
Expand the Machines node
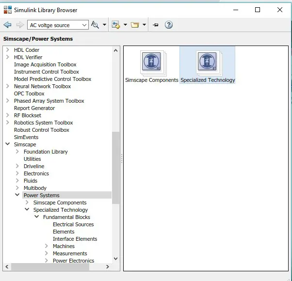tap(46, 246)
